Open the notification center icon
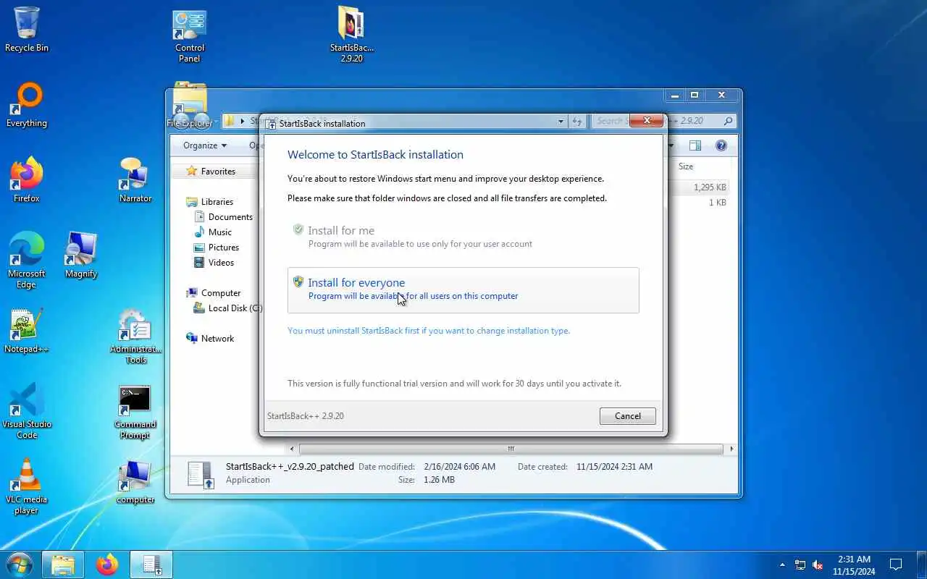The width and height of the screenshot is (927, 579). [896, 565]
